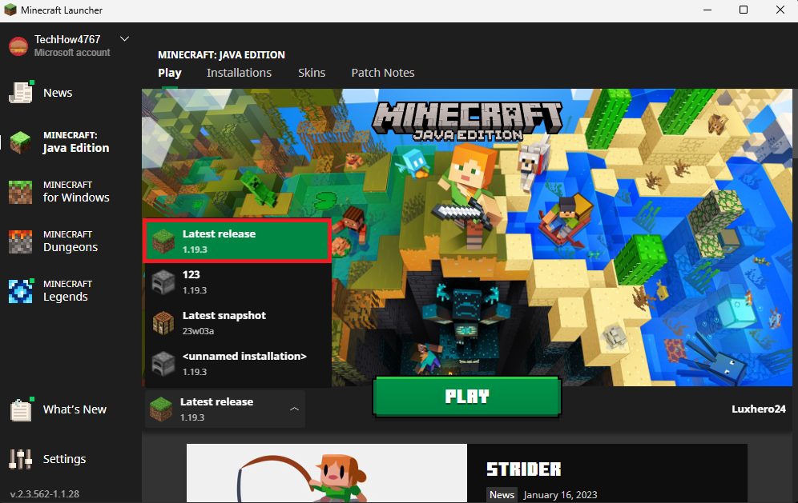Click the green PLAY button
Viewport: 798px width, 503px height.
467,397
